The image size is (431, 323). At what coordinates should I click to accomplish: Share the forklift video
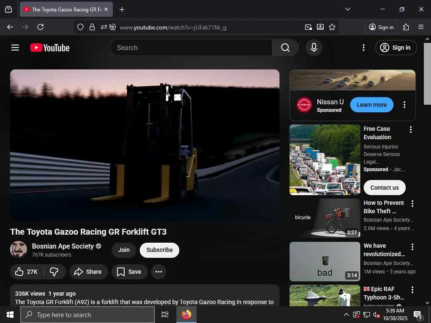tap(88, 272)
